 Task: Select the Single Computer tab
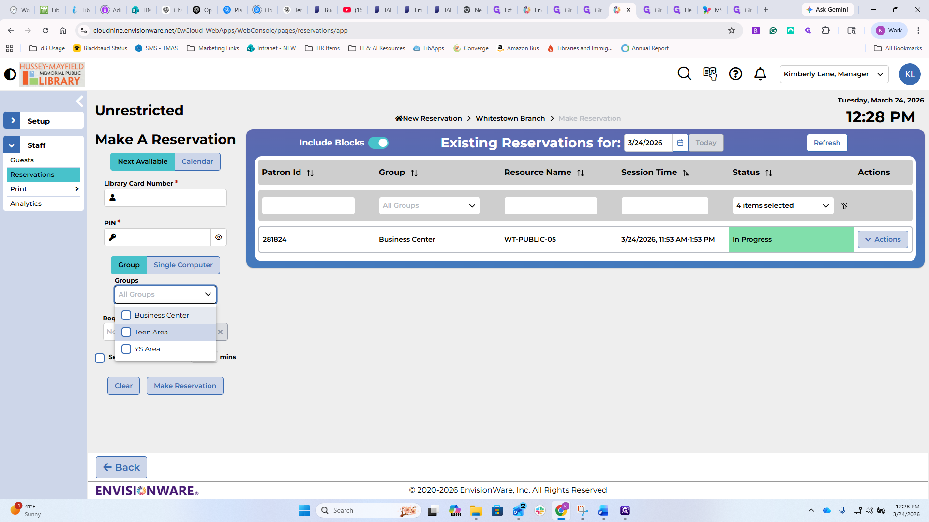183,265
